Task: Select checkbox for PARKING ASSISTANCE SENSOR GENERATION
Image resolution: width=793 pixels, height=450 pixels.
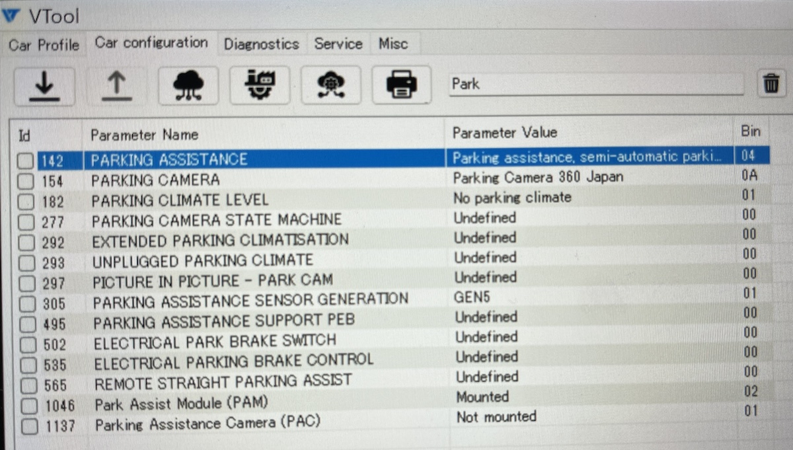Action: click(28, 304)
